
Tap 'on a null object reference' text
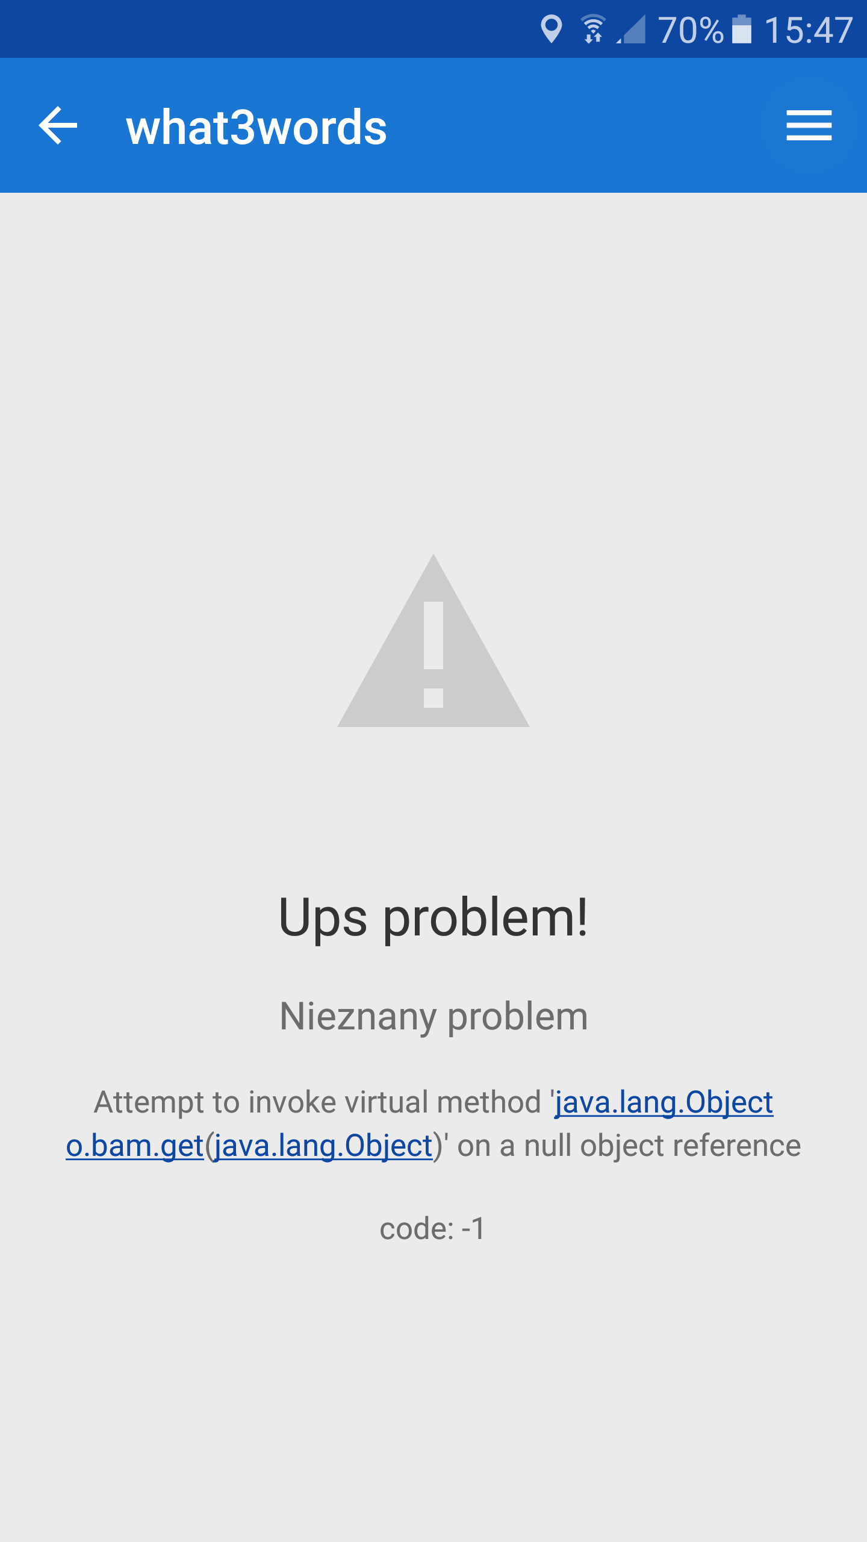(629, 1146)
